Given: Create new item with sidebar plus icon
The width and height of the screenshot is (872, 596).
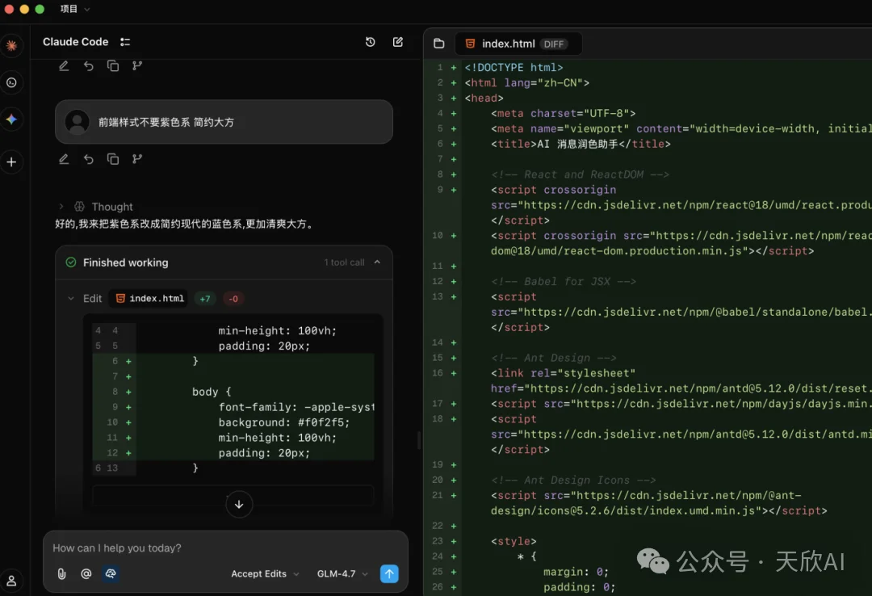Looking at the screenshot, I should (x=12, y=162).
